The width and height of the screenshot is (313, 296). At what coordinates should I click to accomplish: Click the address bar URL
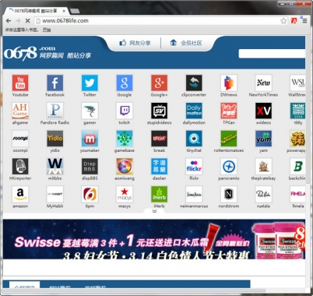[x=65, y=20]
